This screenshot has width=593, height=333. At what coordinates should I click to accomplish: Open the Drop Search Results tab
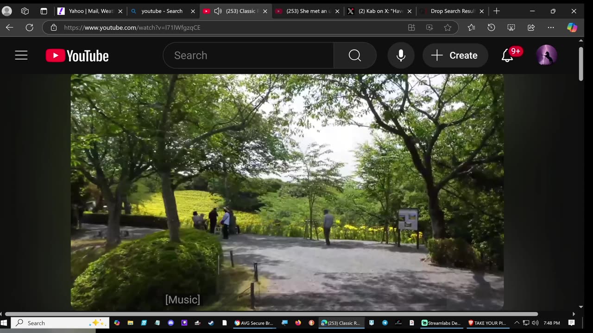tap(453, 11)
